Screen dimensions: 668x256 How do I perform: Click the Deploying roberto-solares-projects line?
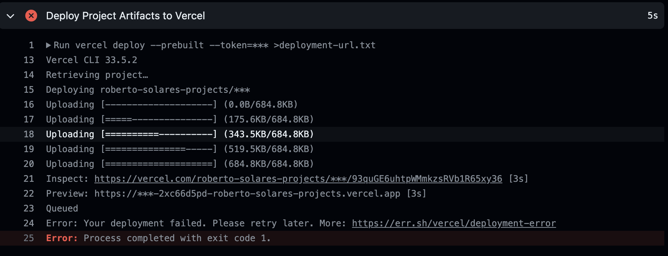tap(147, 90)
